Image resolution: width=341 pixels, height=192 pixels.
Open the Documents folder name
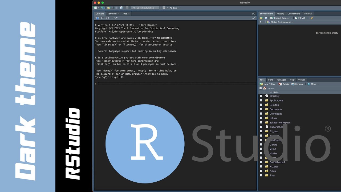point(276,109)
